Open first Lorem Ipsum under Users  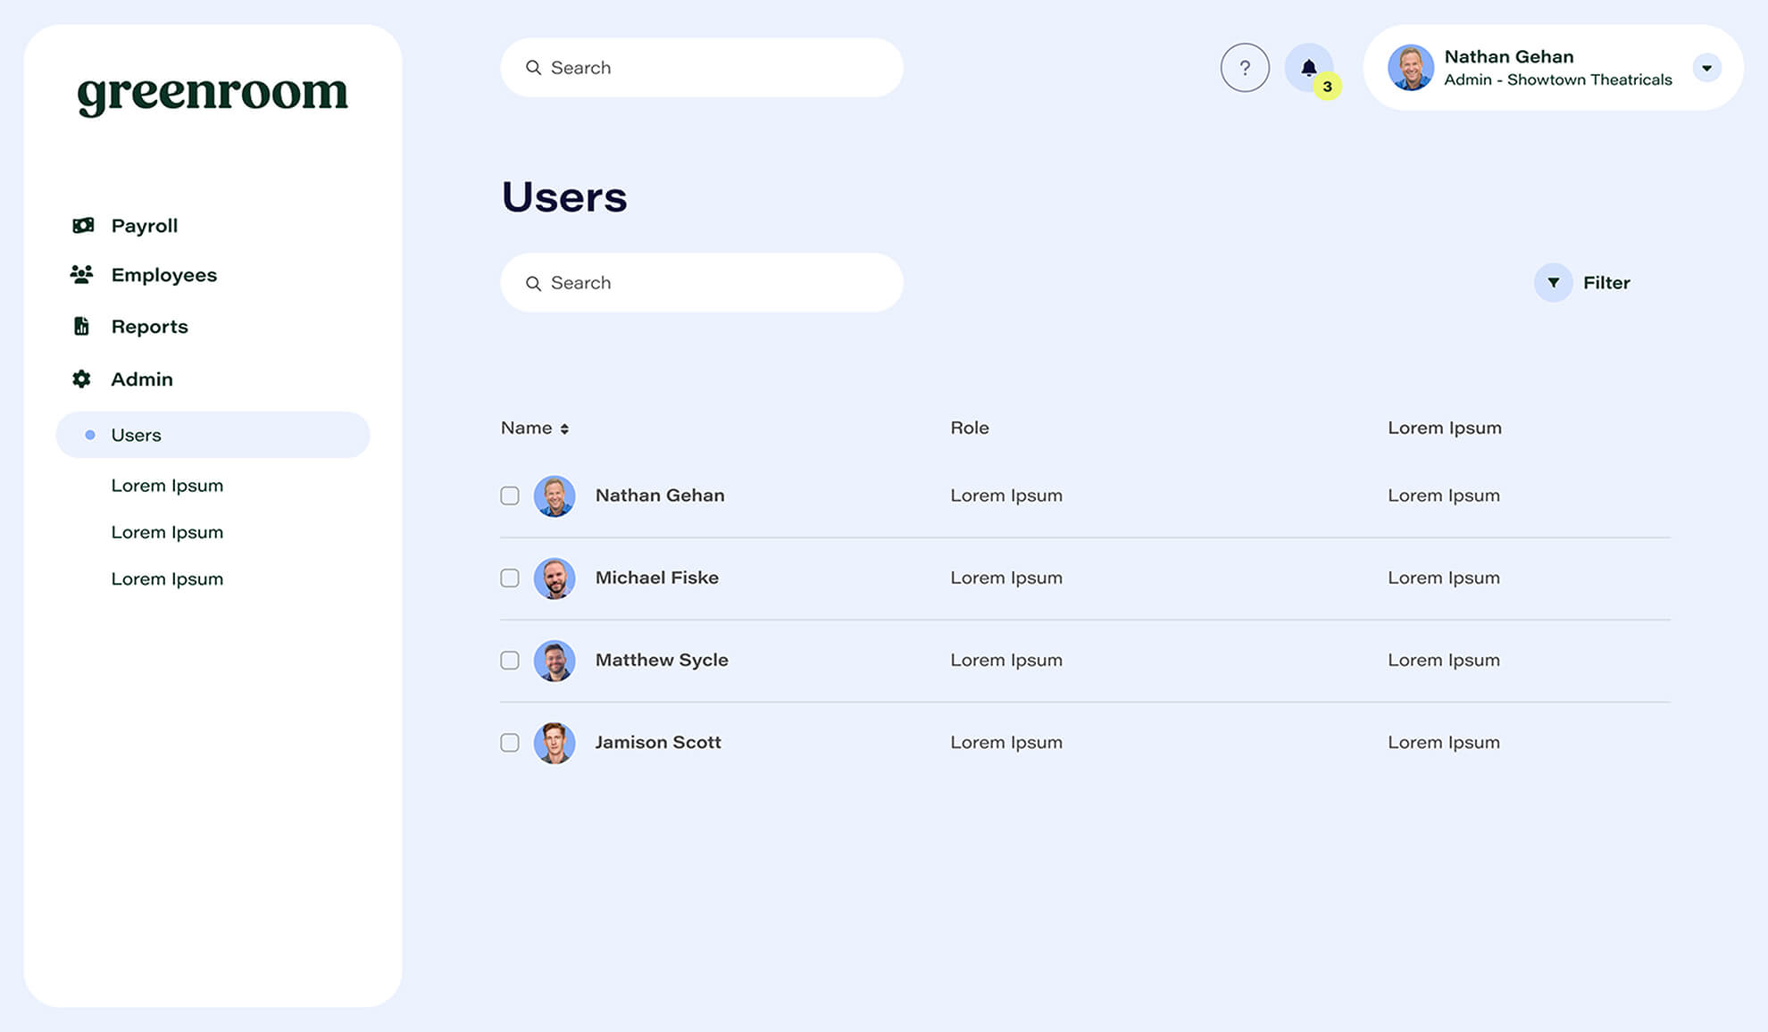tap(167, 486)
